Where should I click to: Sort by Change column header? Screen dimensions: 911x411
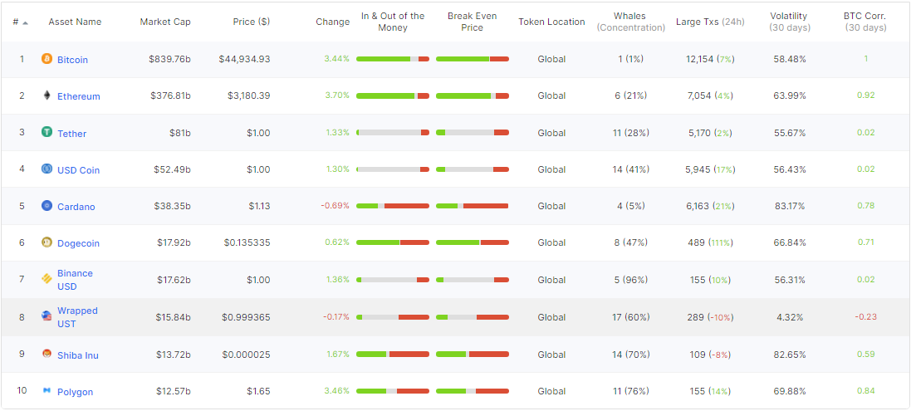333,22
